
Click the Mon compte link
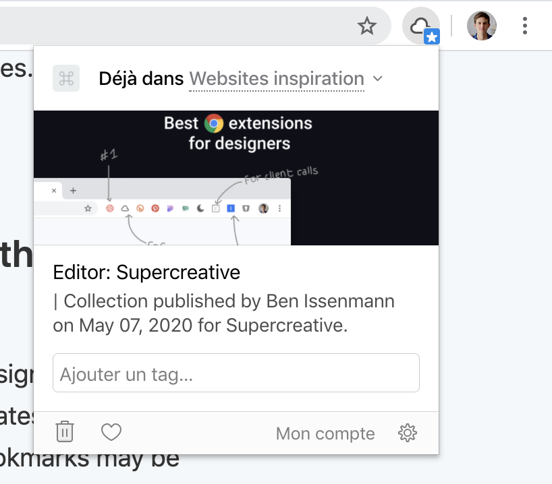point(325,433)
